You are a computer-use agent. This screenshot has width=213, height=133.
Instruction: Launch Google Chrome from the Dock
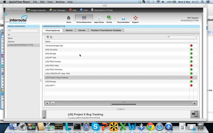150,127
